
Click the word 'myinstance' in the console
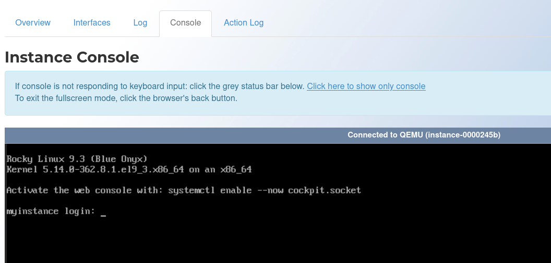coord(32,211)
